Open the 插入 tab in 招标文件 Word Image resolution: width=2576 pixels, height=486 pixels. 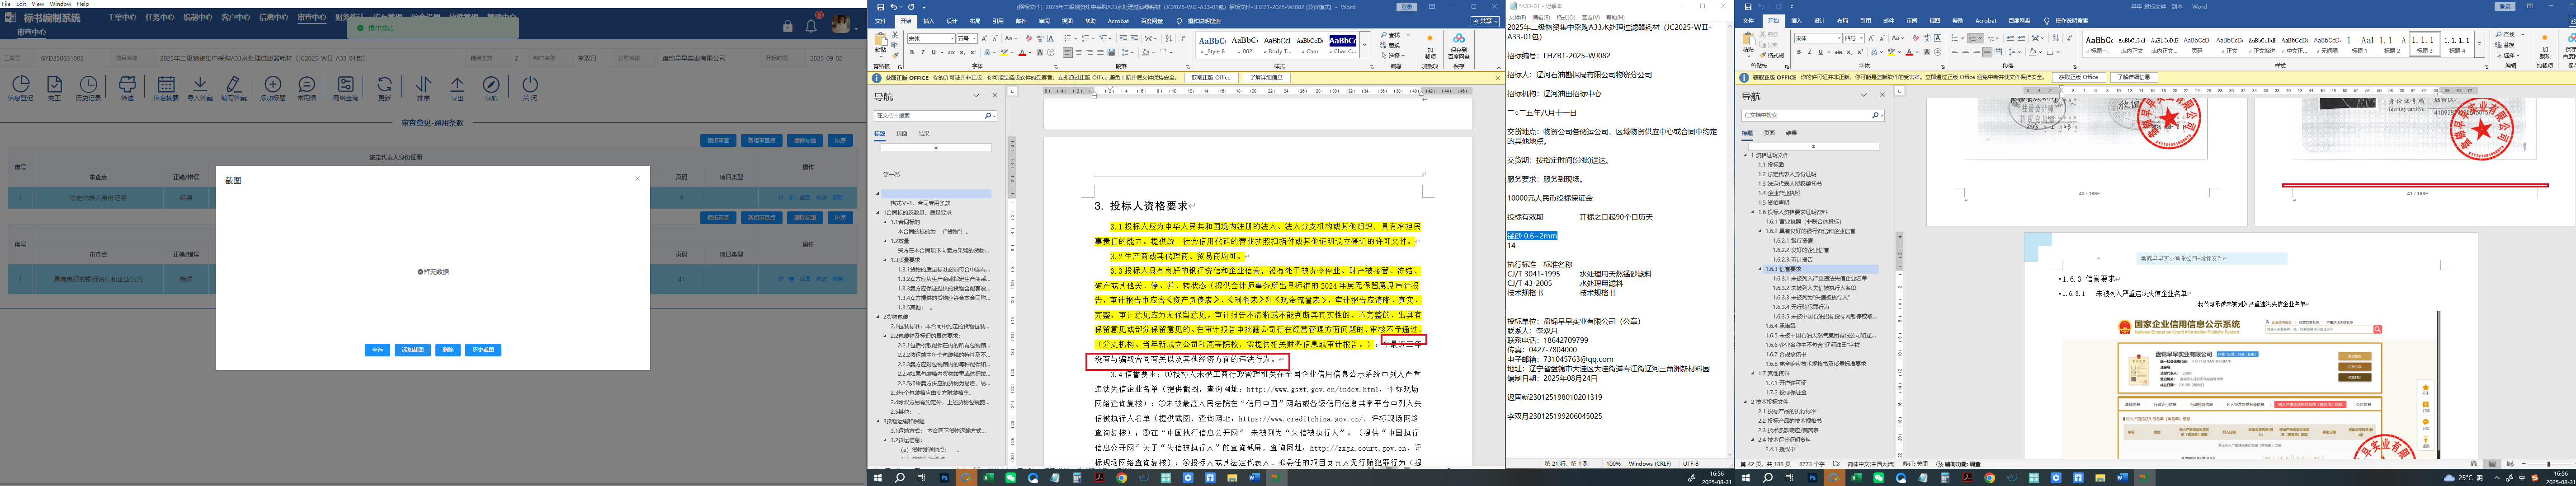tap(929, 21)
